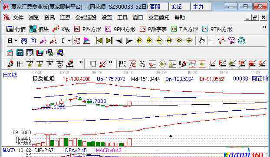Open the 公式选股 menu
Screen dimensions: 270x157
pyautogui.click(x=86, y=17)
